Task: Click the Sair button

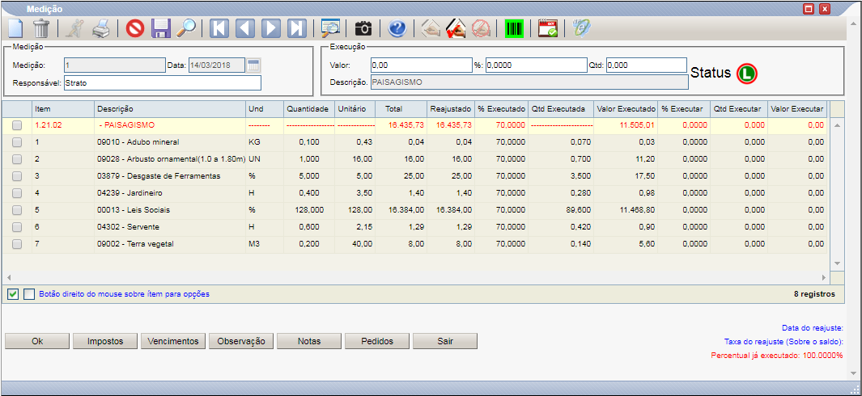Action: [x=445, y=341]
